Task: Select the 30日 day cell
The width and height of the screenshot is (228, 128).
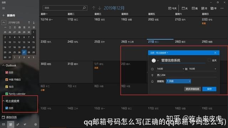Action: point(52,72)
